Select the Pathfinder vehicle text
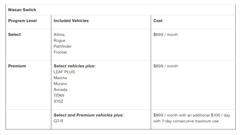 point(63,46)
